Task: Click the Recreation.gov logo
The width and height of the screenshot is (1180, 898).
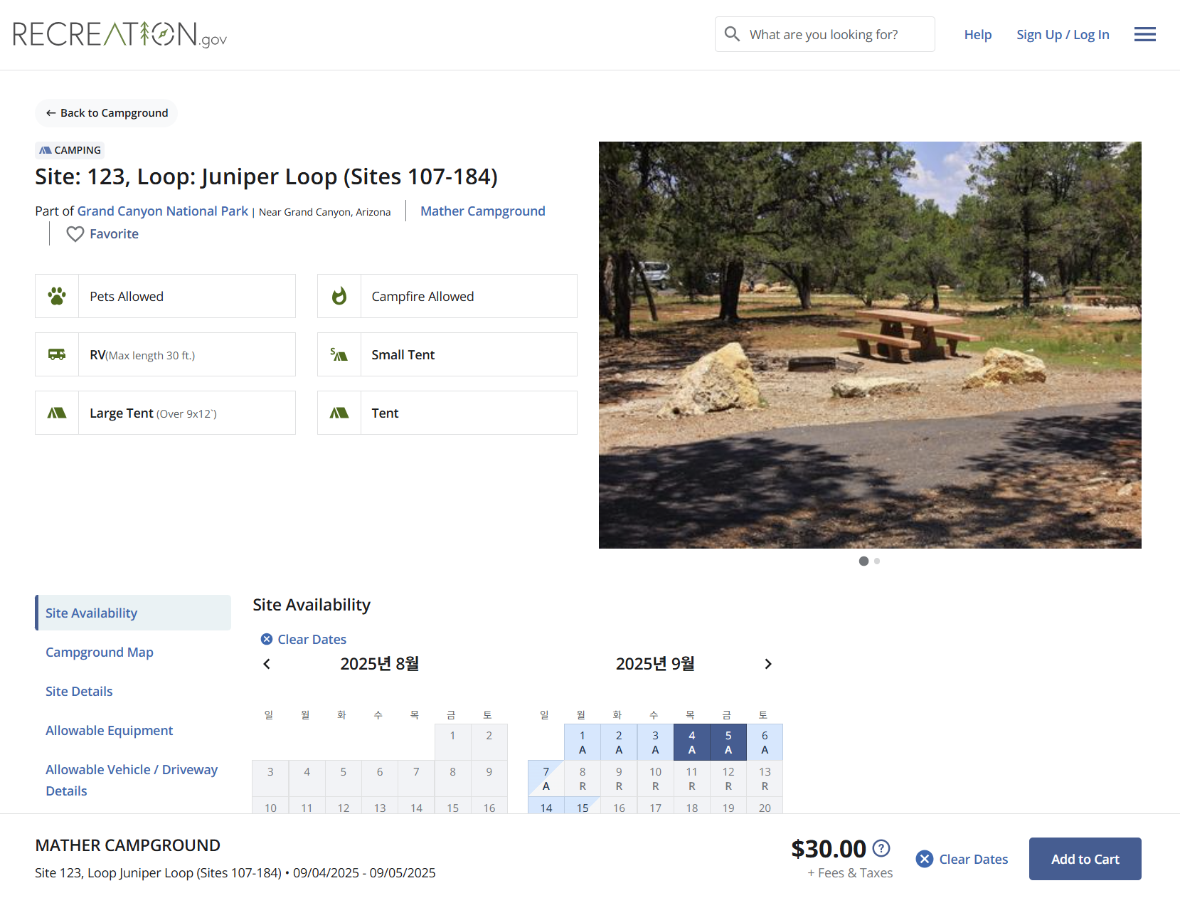Action: pyautogui.click(x=119, y=34)
